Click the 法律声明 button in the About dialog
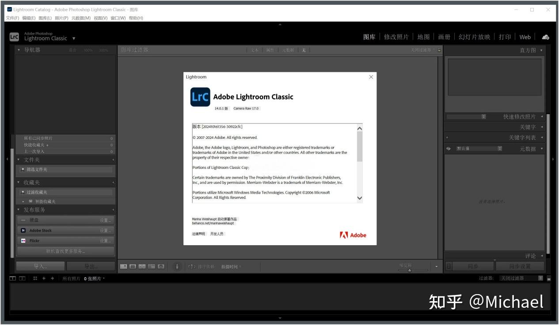 click(198, 234)
